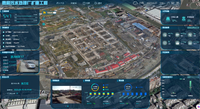
Task: Toggle the switch beside the camera icon
Action: [54, 12]
